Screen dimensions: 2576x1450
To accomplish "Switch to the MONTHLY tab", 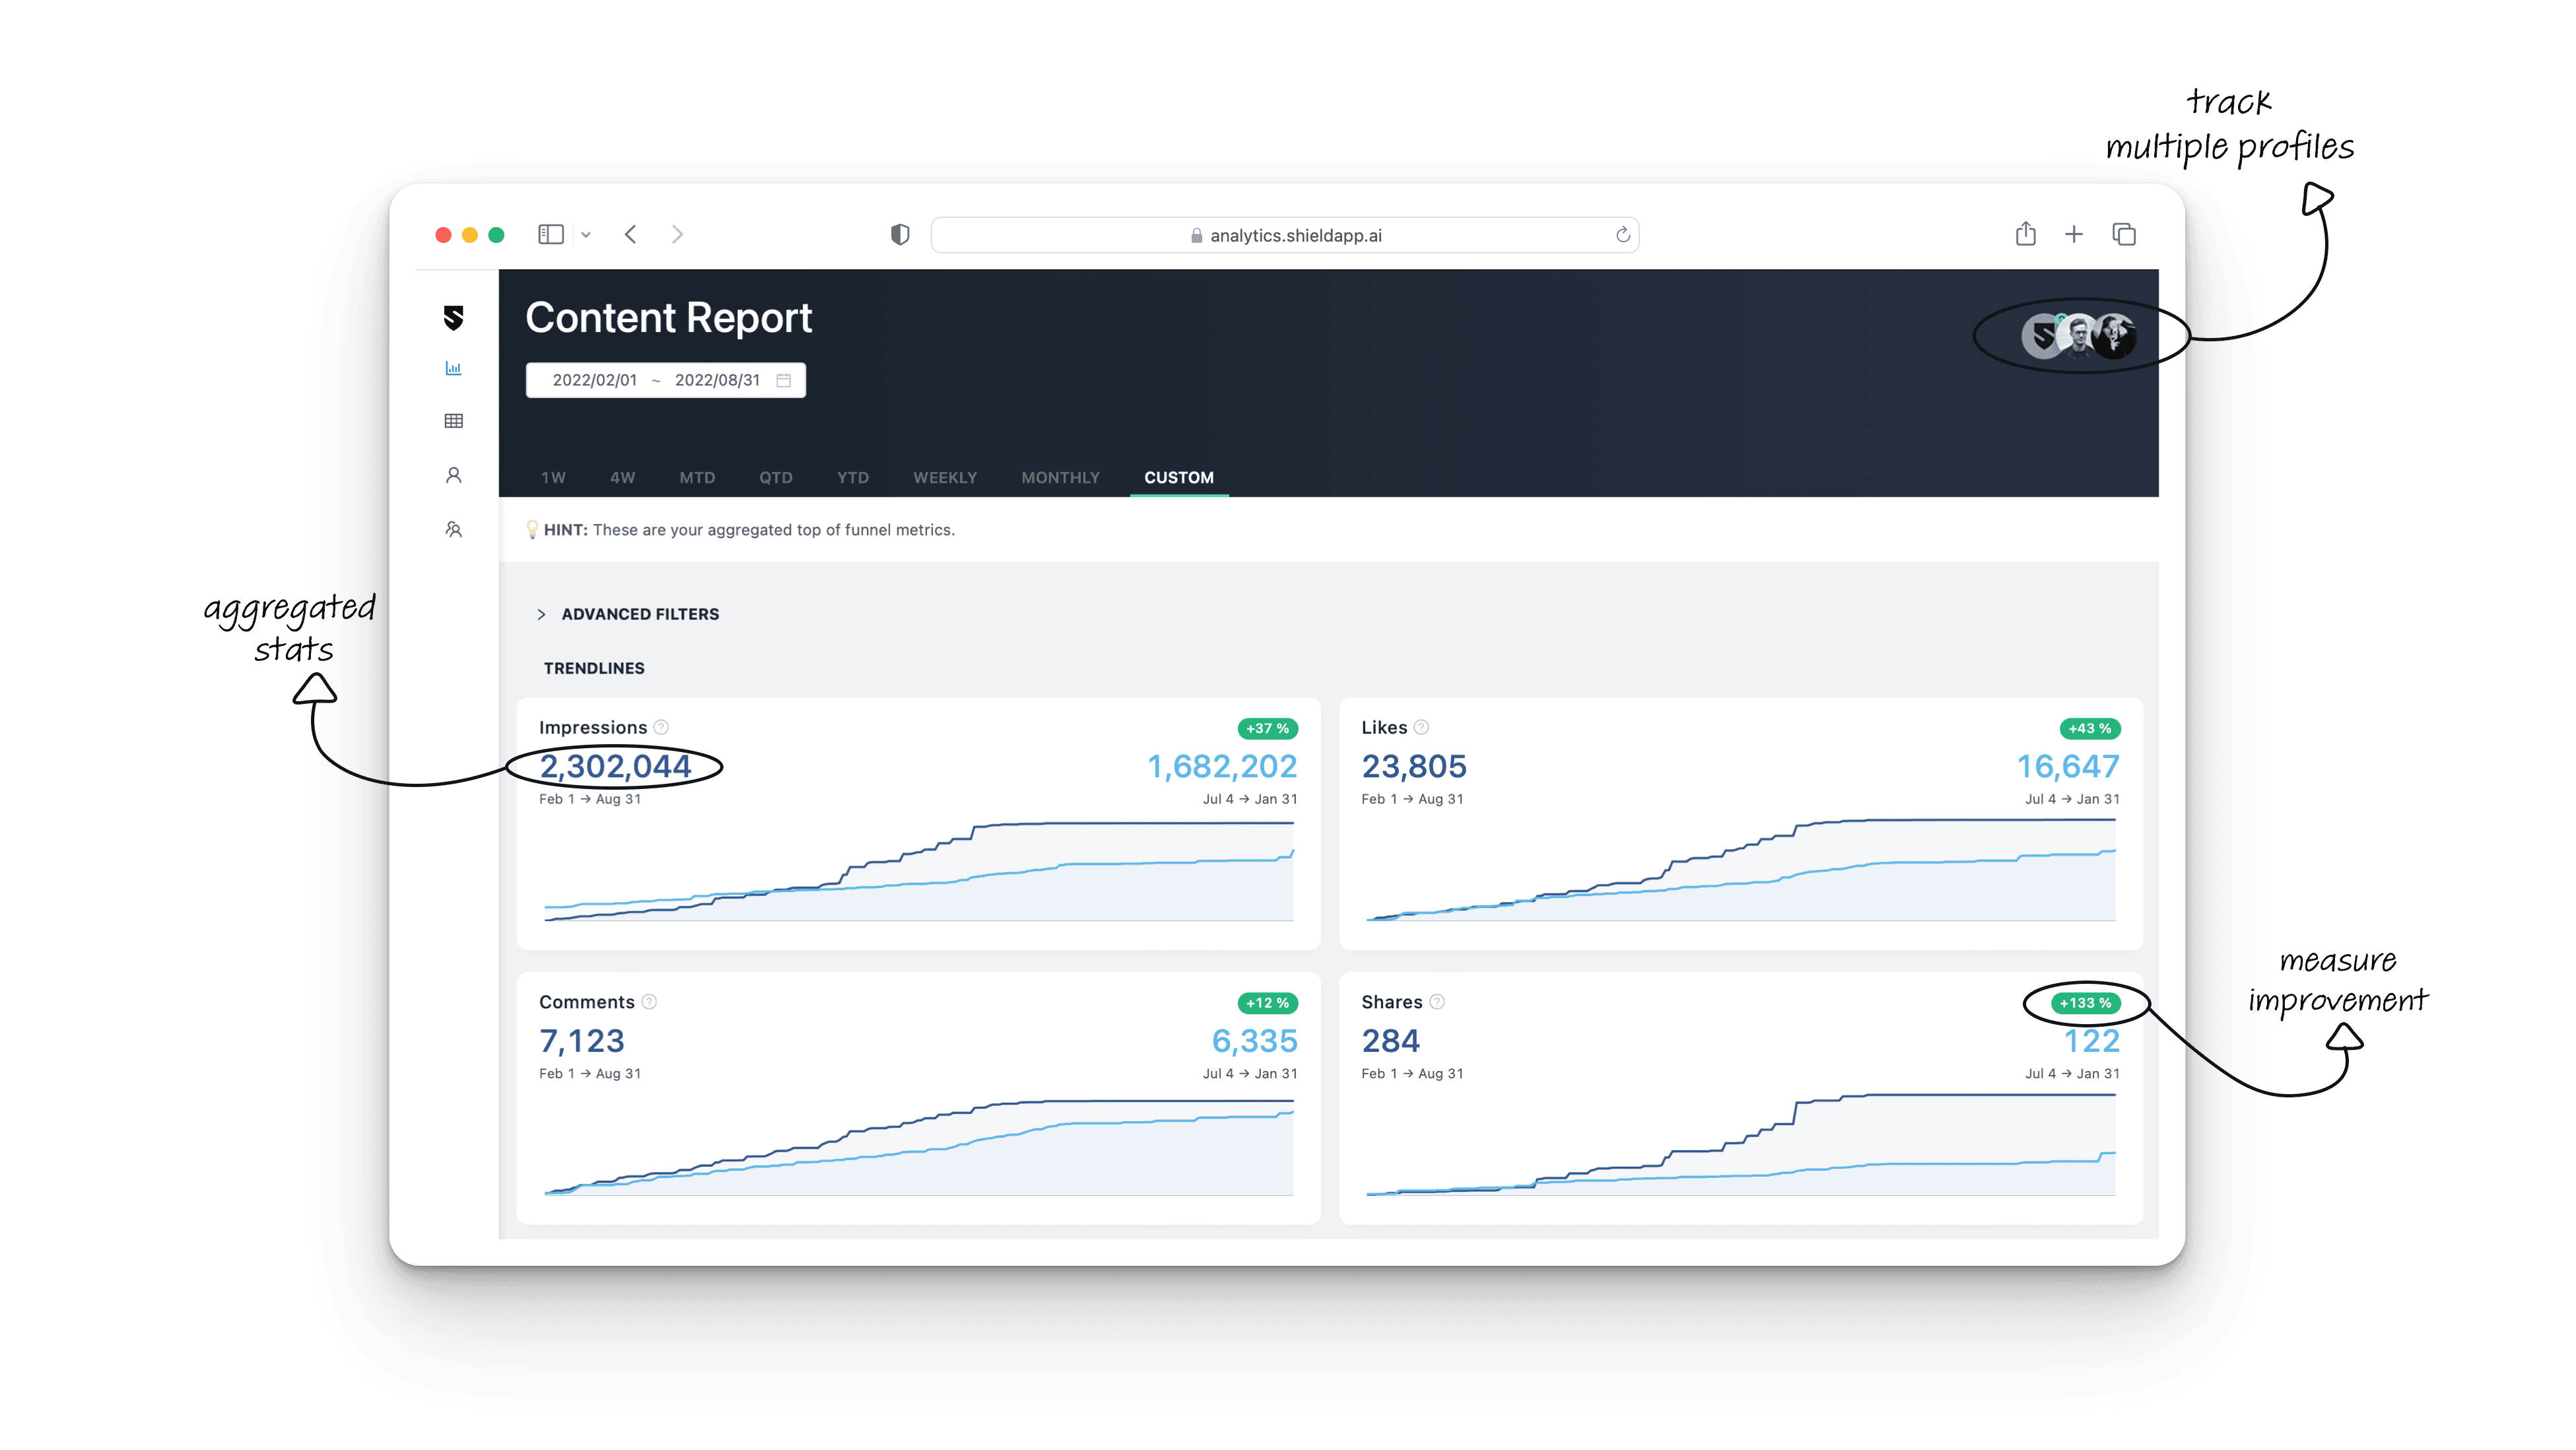I will [x=1060, y=478].
